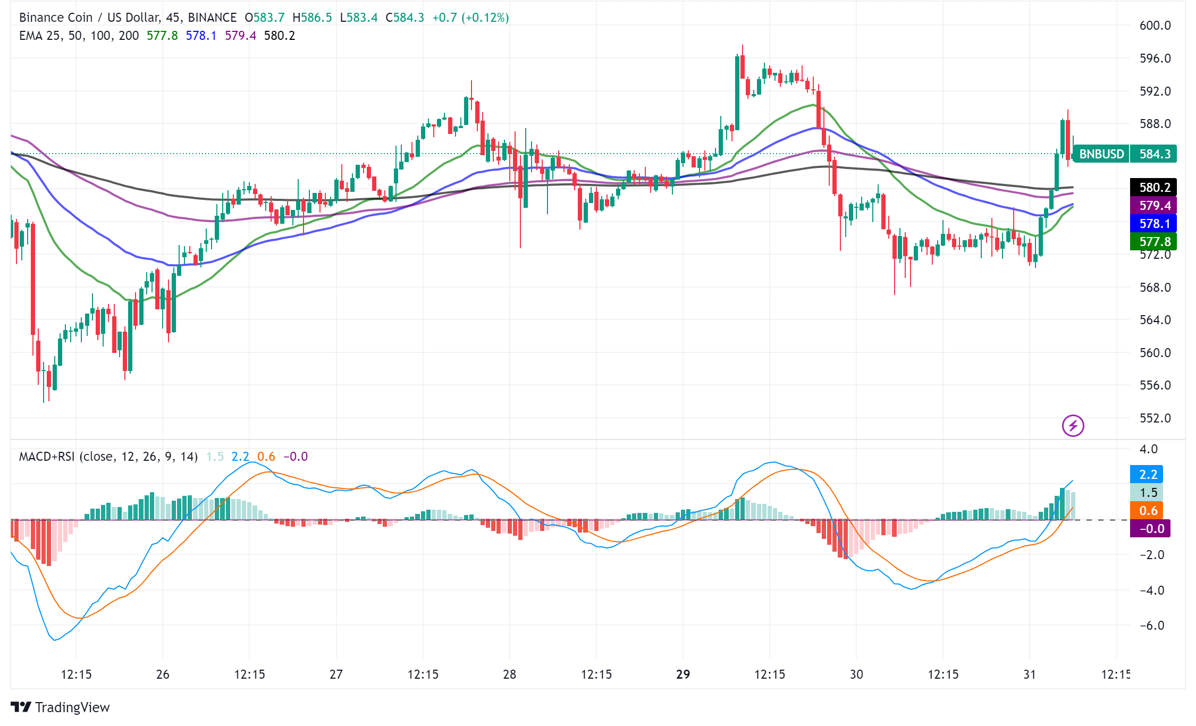The width and height of the screenshot is (1196, 726).
Task: Click the MACD legend value -0.0
Action: pyautogui.click(x=296, y=457)
